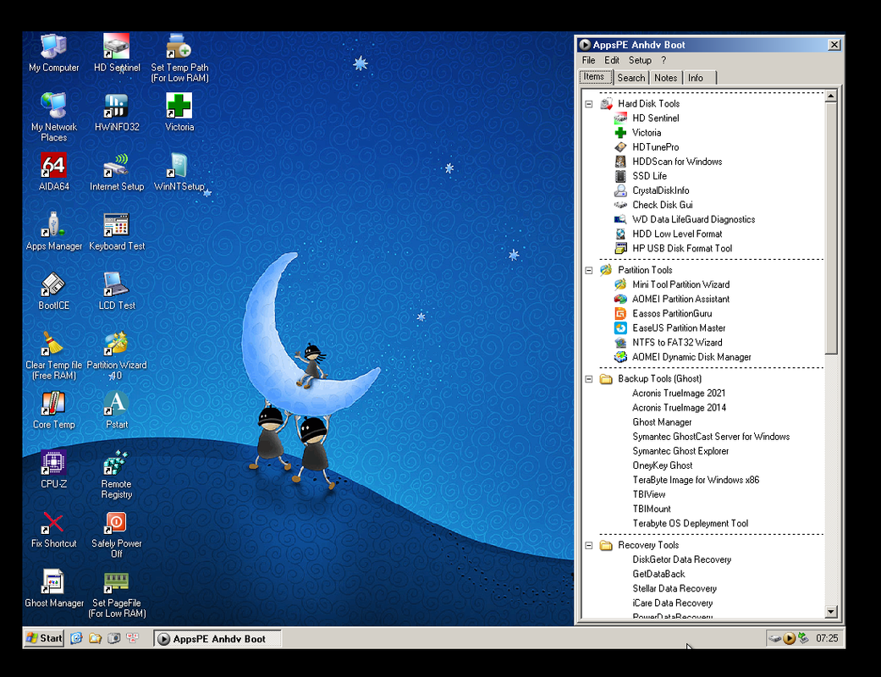Image resolution: width=881 pixels, height=677 pixels.
Task: Open the File menu
Action: click(x=588, y=60)
